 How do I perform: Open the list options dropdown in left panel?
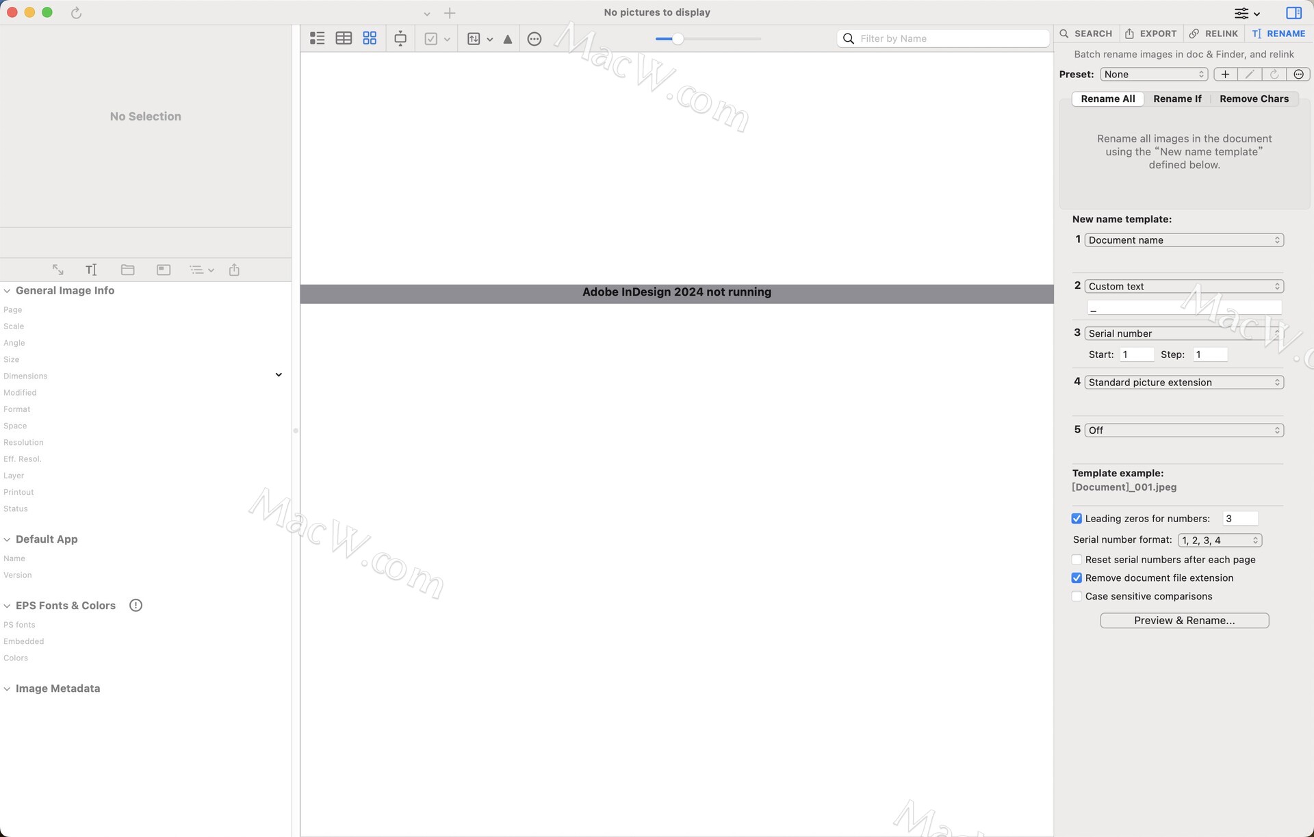click(202, 270)
